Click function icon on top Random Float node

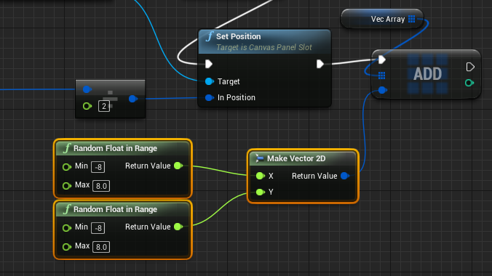click(66, 148)
